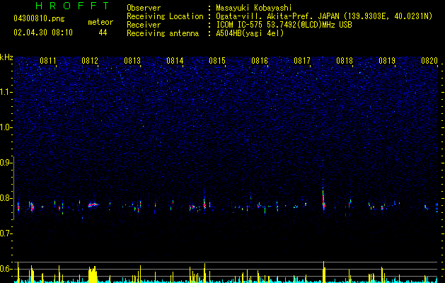Image resolution: width=445 pixels, height=283 pixels.
Task: Click the wide yellow bar block under 0812
Action: (93, 275)
